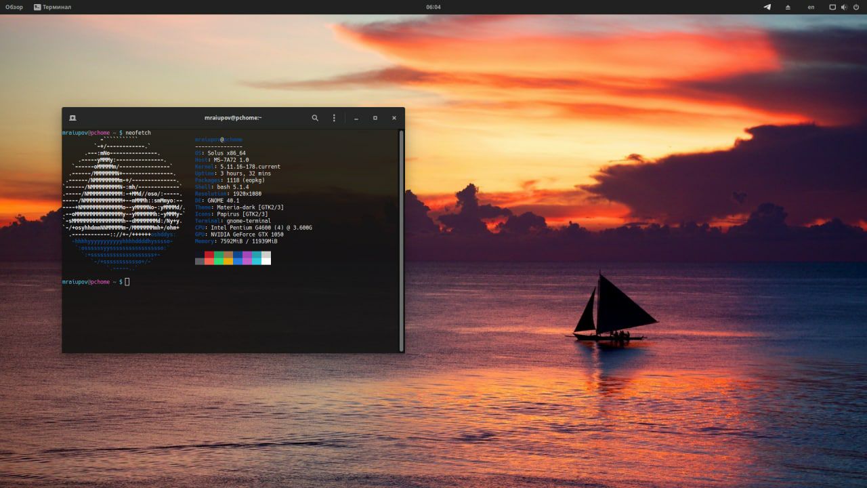Image resolution: width=867 pixels, height=488 pixels.
Task: Open the terminal three-dot menu
Action: 334,118
